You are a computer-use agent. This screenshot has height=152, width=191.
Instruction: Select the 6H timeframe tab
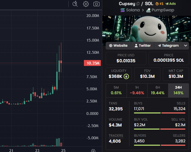(x=158, y=90)
